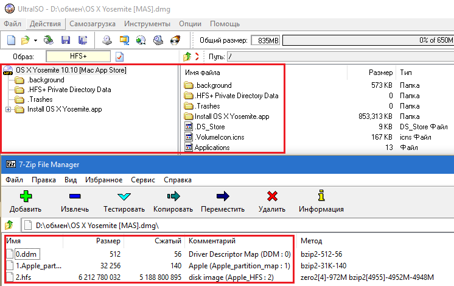454x286 pixels.
Task: Click the image properties checkmark icon beside HFS+
Action: 119,57
